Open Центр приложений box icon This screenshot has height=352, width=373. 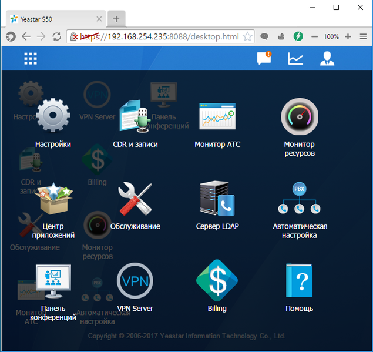click(54, 199)
